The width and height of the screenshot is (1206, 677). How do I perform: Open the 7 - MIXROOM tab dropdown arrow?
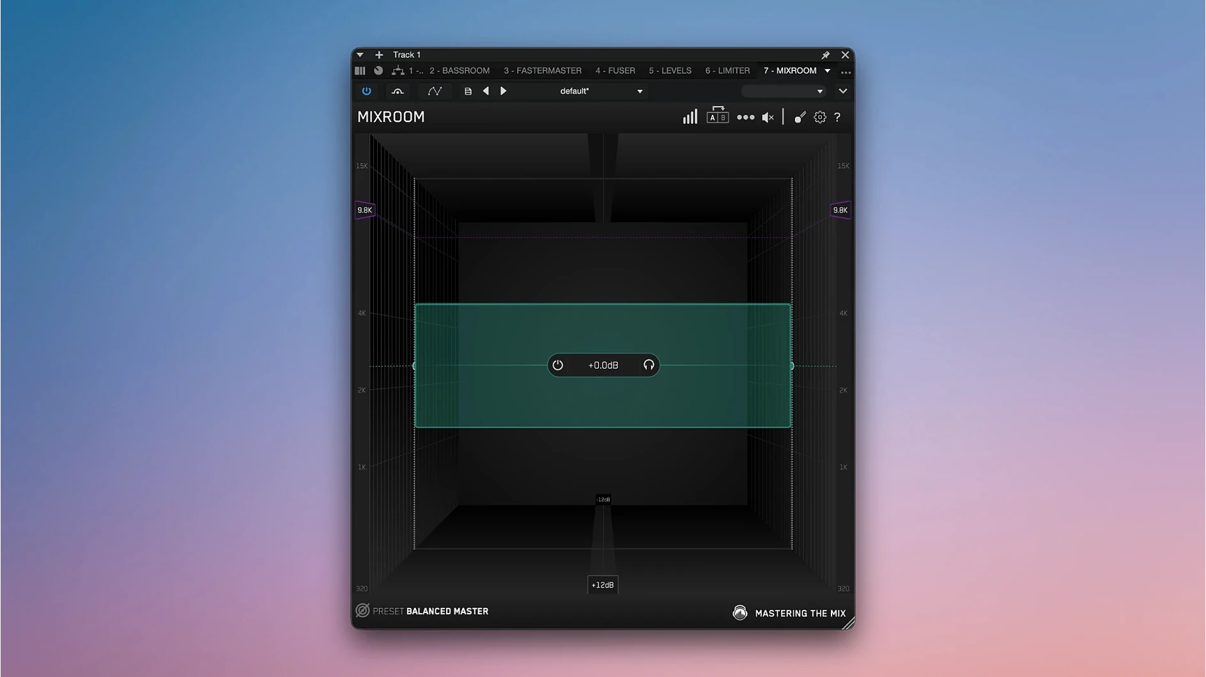coord(828,71)
